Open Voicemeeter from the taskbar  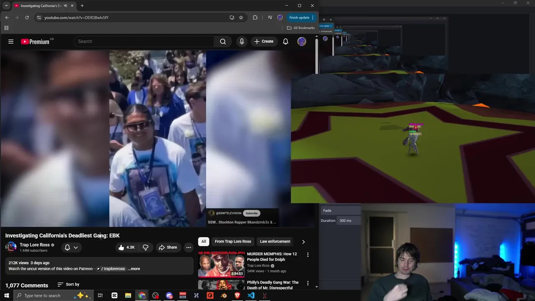183,296
